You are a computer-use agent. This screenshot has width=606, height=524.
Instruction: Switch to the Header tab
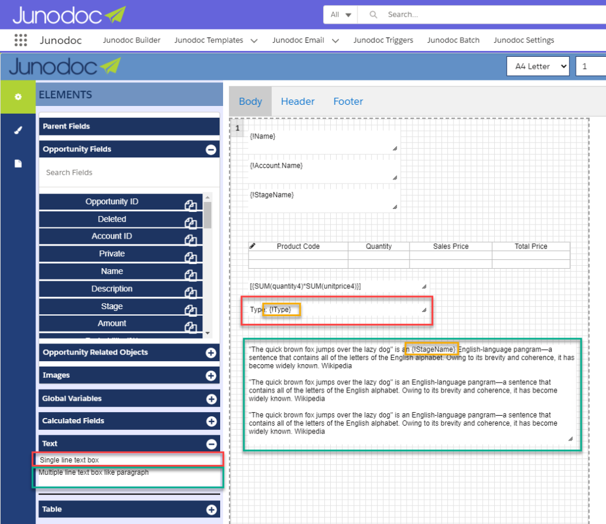coord(298,101)
